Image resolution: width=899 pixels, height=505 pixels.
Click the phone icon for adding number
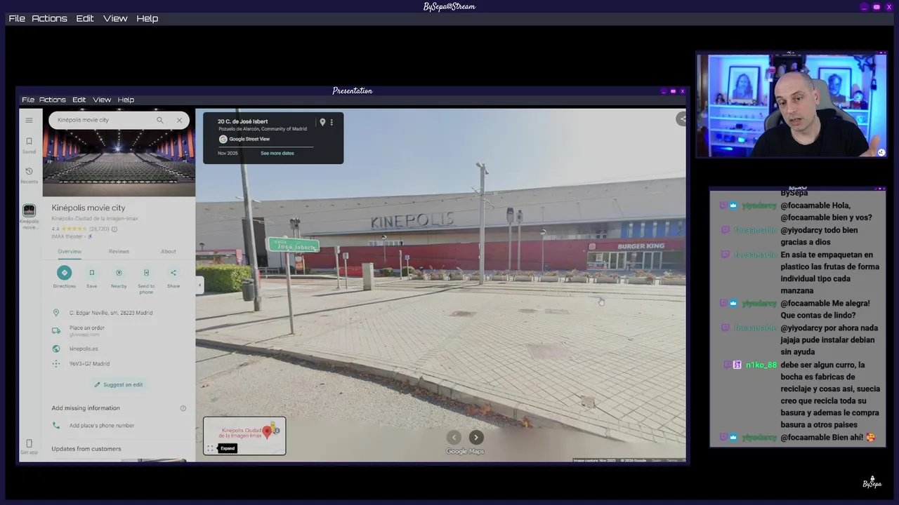click(56, 426)
